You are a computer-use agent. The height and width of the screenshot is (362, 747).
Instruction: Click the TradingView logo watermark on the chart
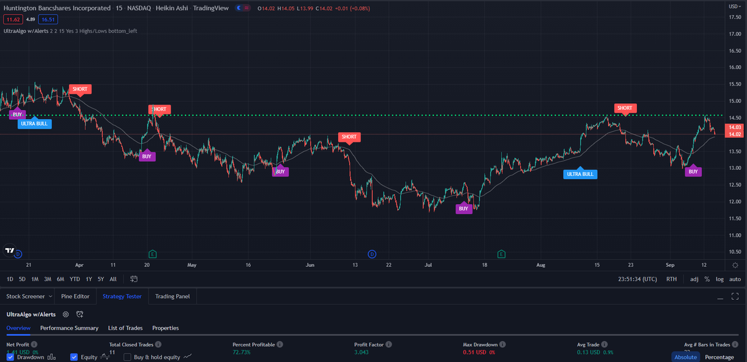(10, 249)
